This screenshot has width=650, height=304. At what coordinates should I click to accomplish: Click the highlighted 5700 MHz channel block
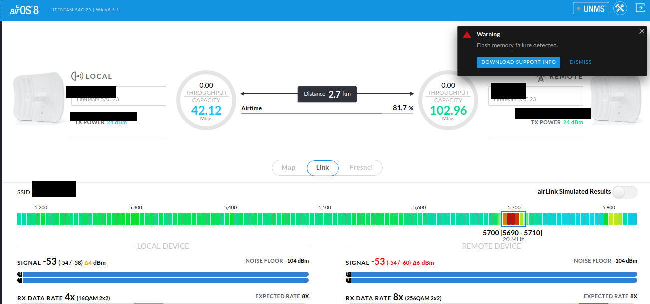513,219
